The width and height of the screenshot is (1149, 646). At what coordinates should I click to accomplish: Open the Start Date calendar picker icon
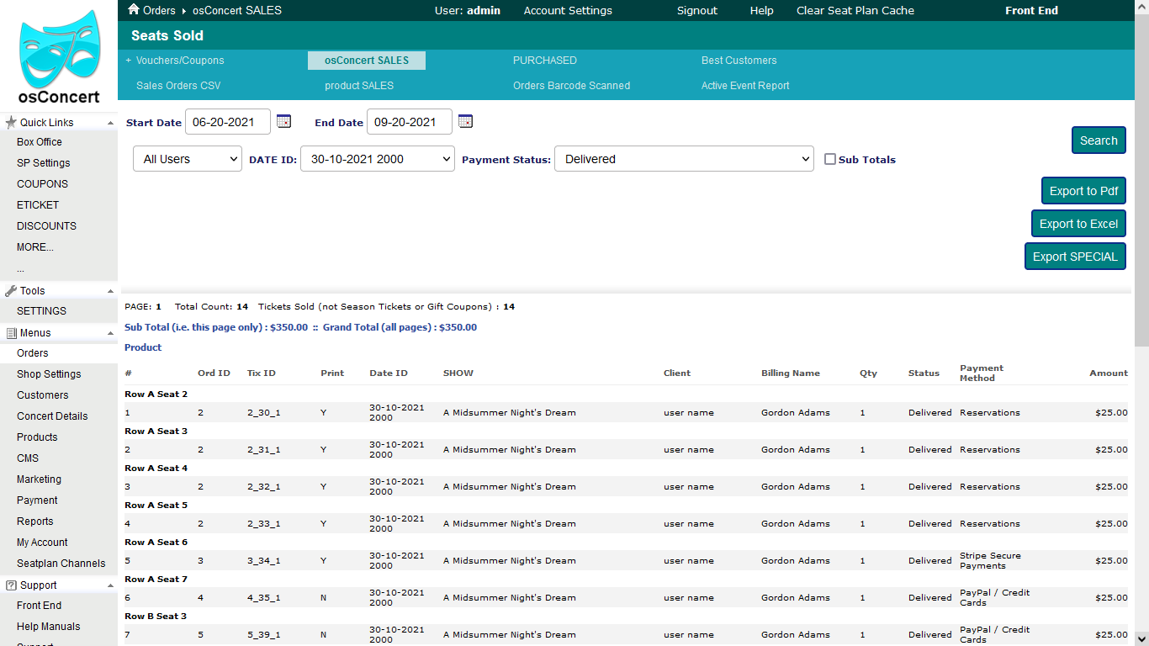pyautogui.click(x=283, y=121)
